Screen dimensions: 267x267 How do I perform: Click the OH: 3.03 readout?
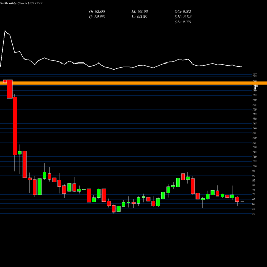[x=183, y=17]
